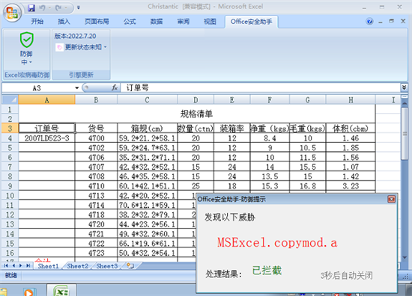Click the Save icon in quick access toolbar
This screenshot has width=412, height=296.
tap(31, 8)
